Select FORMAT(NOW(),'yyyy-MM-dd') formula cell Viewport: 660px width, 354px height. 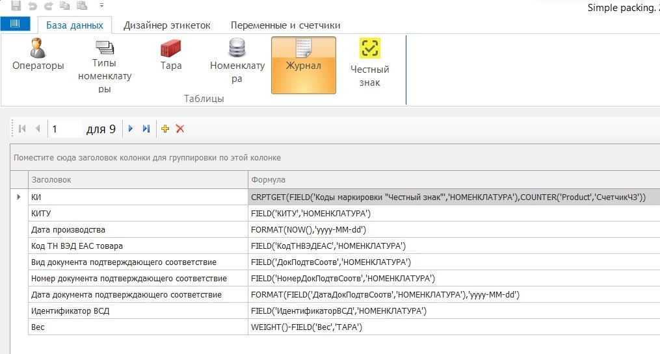click(x=454, y=229)
